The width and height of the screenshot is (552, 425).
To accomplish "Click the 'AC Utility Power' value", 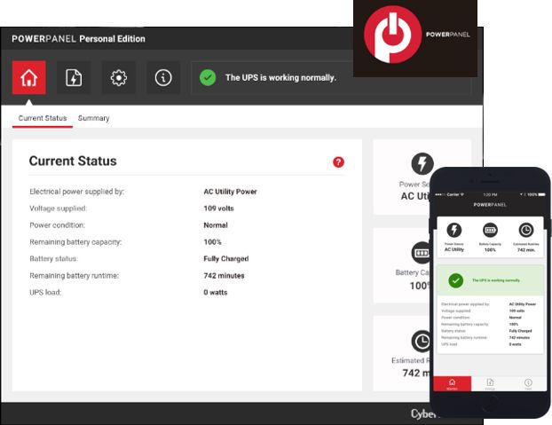I will click(x=230, y=192).
